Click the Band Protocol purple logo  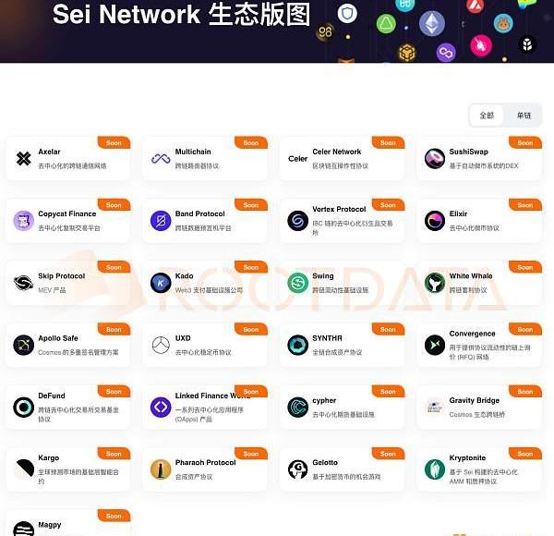coord(161,221)
